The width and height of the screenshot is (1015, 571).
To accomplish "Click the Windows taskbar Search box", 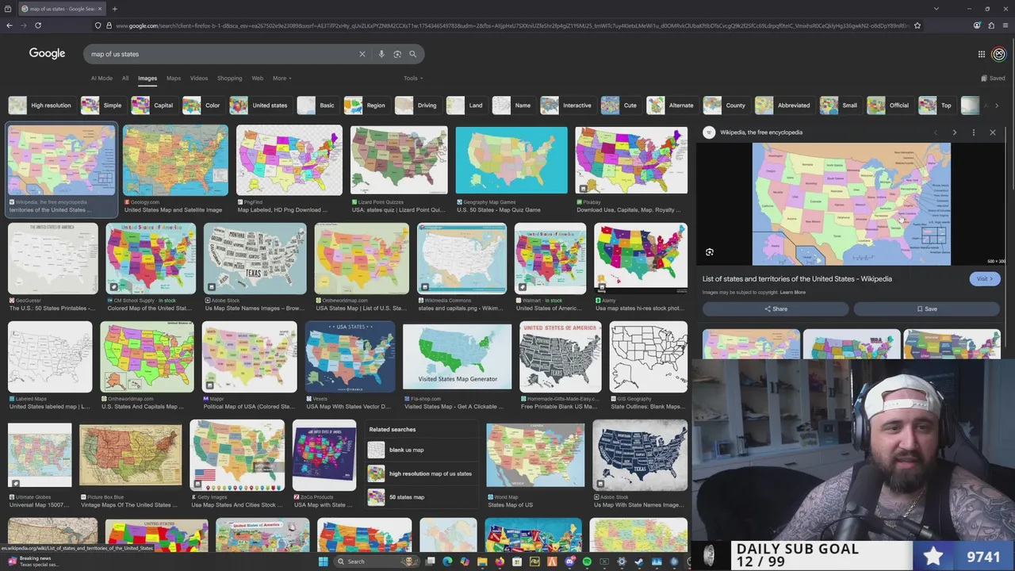I will tap(377, 561).
